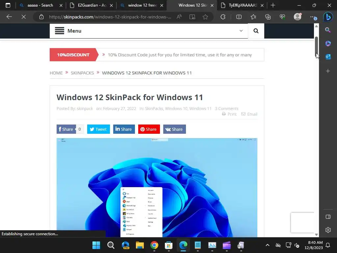Viewport: 337px width, 253px height.
Task: Close the E2Guardian tab
Action: click(x=111, y=5)
